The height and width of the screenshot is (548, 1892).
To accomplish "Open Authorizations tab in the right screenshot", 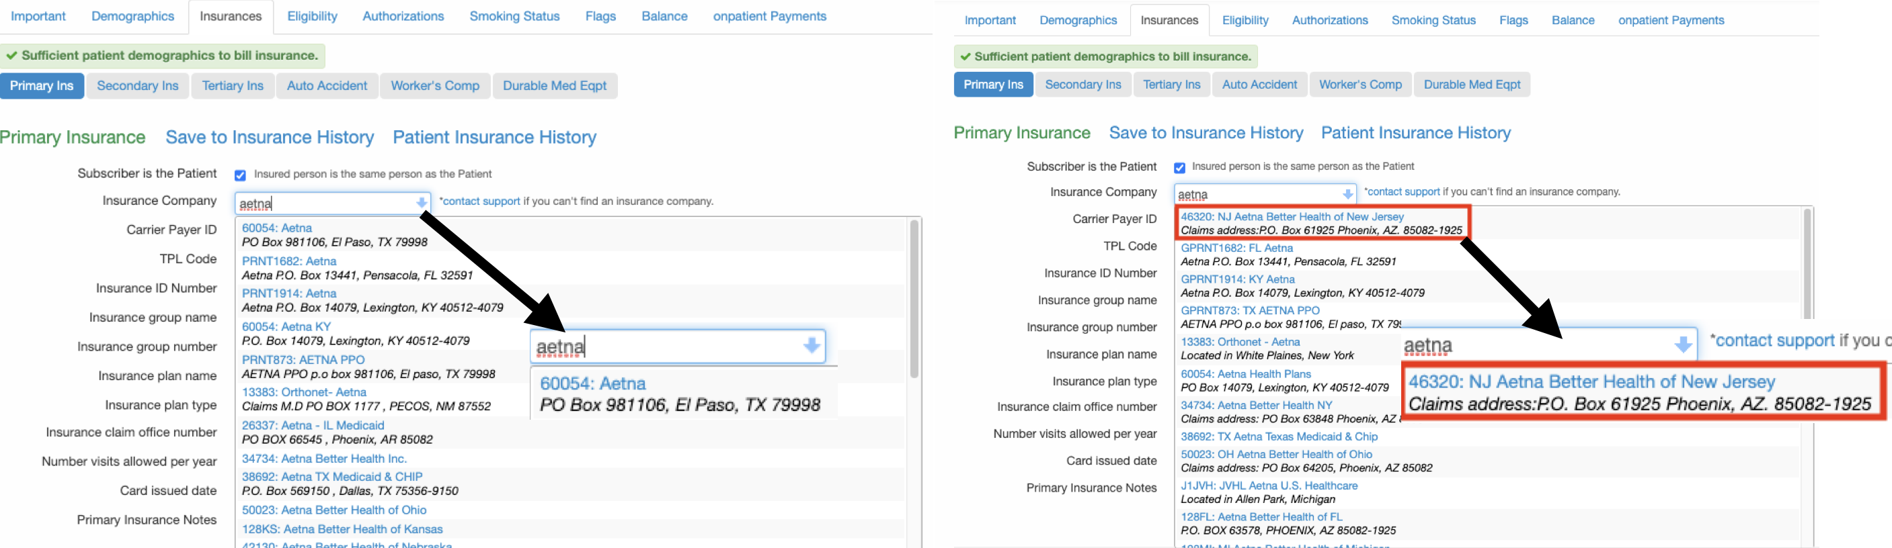I will coord(1329,21).
